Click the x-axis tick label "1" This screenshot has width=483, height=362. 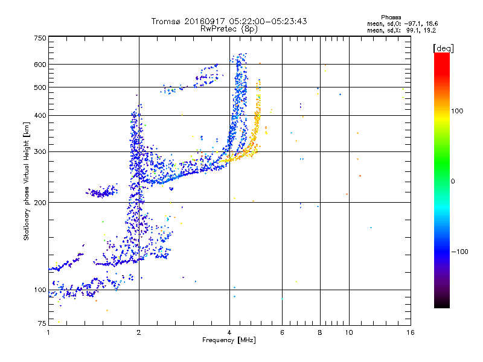(48, 332)
